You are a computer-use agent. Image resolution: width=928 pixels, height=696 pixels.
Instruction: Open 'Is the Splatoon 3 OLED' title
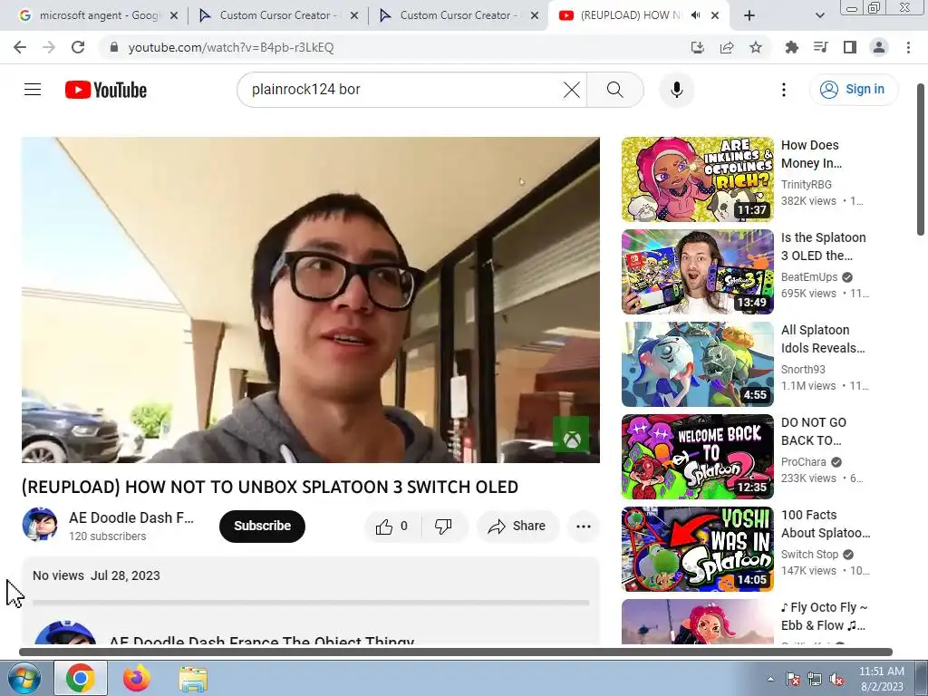point(823,246)
